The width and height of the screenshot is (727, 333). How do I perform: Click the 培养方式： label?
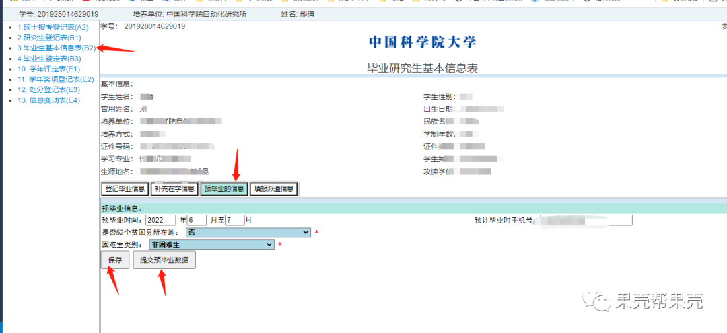click(x=117, y=134)
